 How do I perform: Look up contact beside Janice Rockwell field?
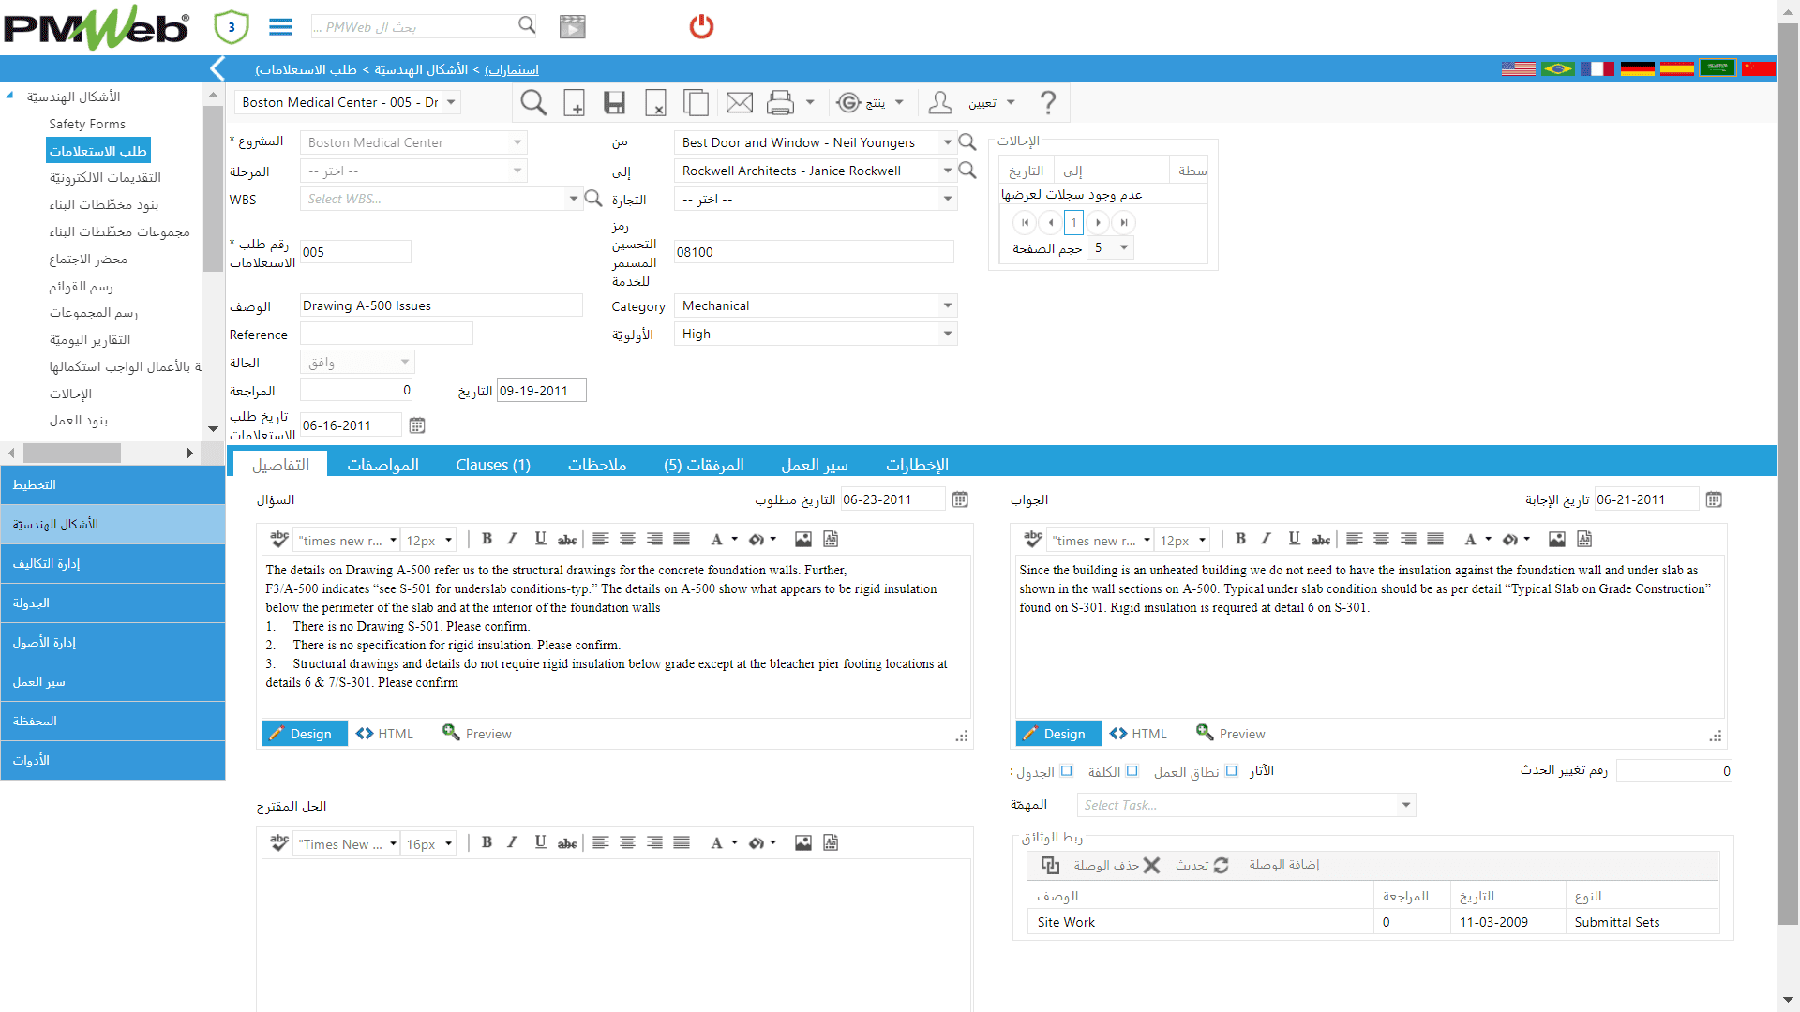point(967,171)
